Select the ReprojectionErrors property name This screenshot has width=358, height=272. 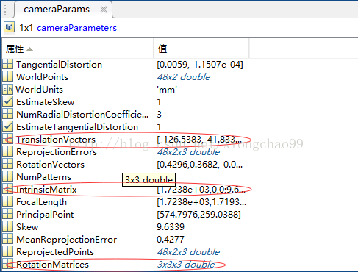pos(57,152)
